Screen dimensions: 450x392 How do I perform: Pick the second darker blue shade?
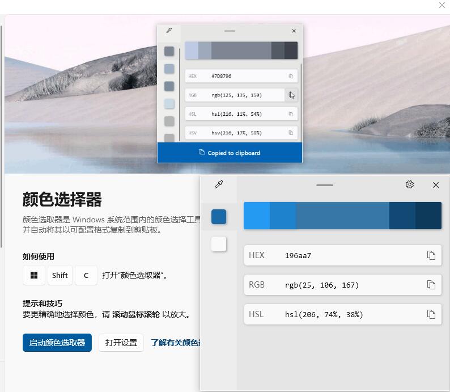tap(402, 216)
